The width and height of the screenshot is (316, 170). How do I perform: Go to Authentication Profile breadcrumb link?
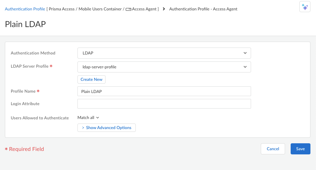25,9
